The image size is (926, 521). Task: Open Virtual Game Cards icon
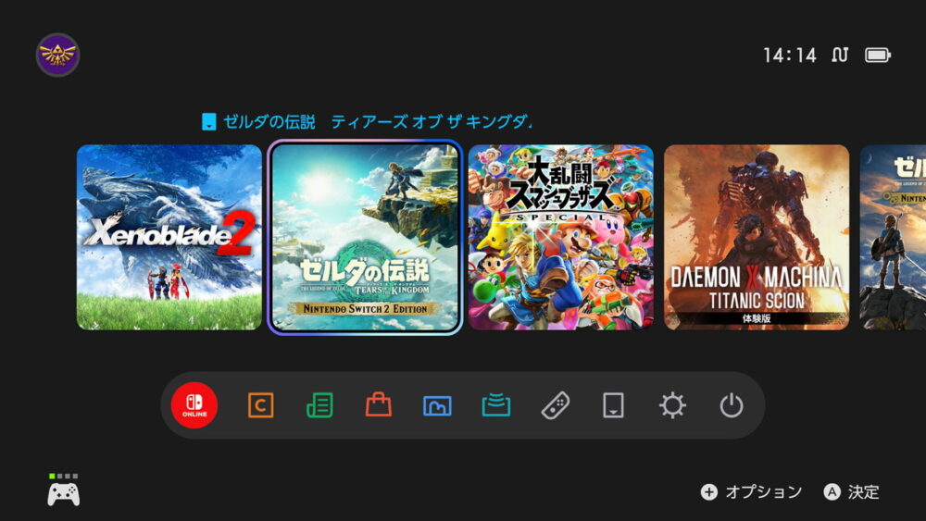pos(614,405)
